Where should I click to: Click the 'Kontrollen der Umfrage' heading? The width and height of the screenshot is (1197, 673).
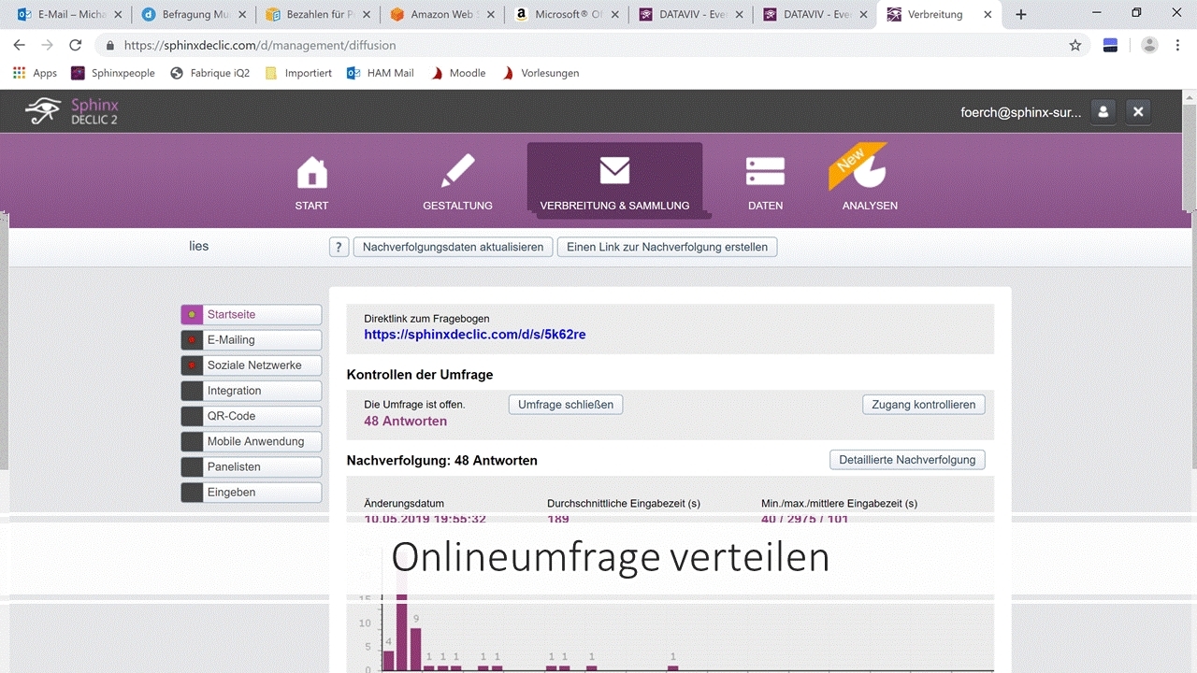(x=420, y=375)
